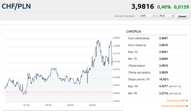The height and width of the screenshot is (111, 191).
Task: Open the Zobacz kurs kantorowy link
Action: tap(173, 106)
